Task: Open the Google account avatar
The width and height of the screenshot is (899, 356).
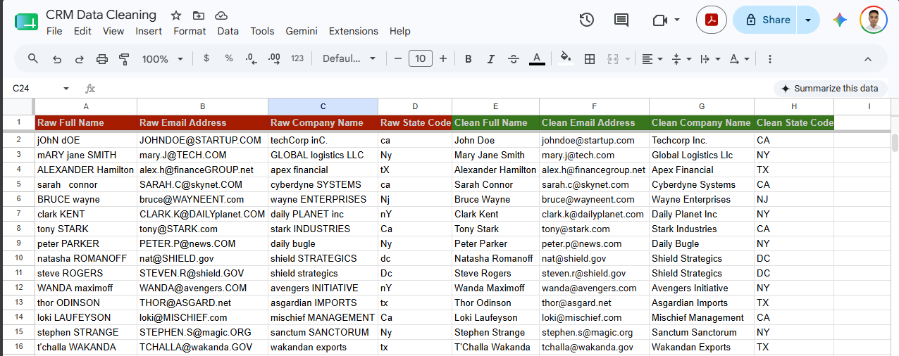Action: (874, 20)
